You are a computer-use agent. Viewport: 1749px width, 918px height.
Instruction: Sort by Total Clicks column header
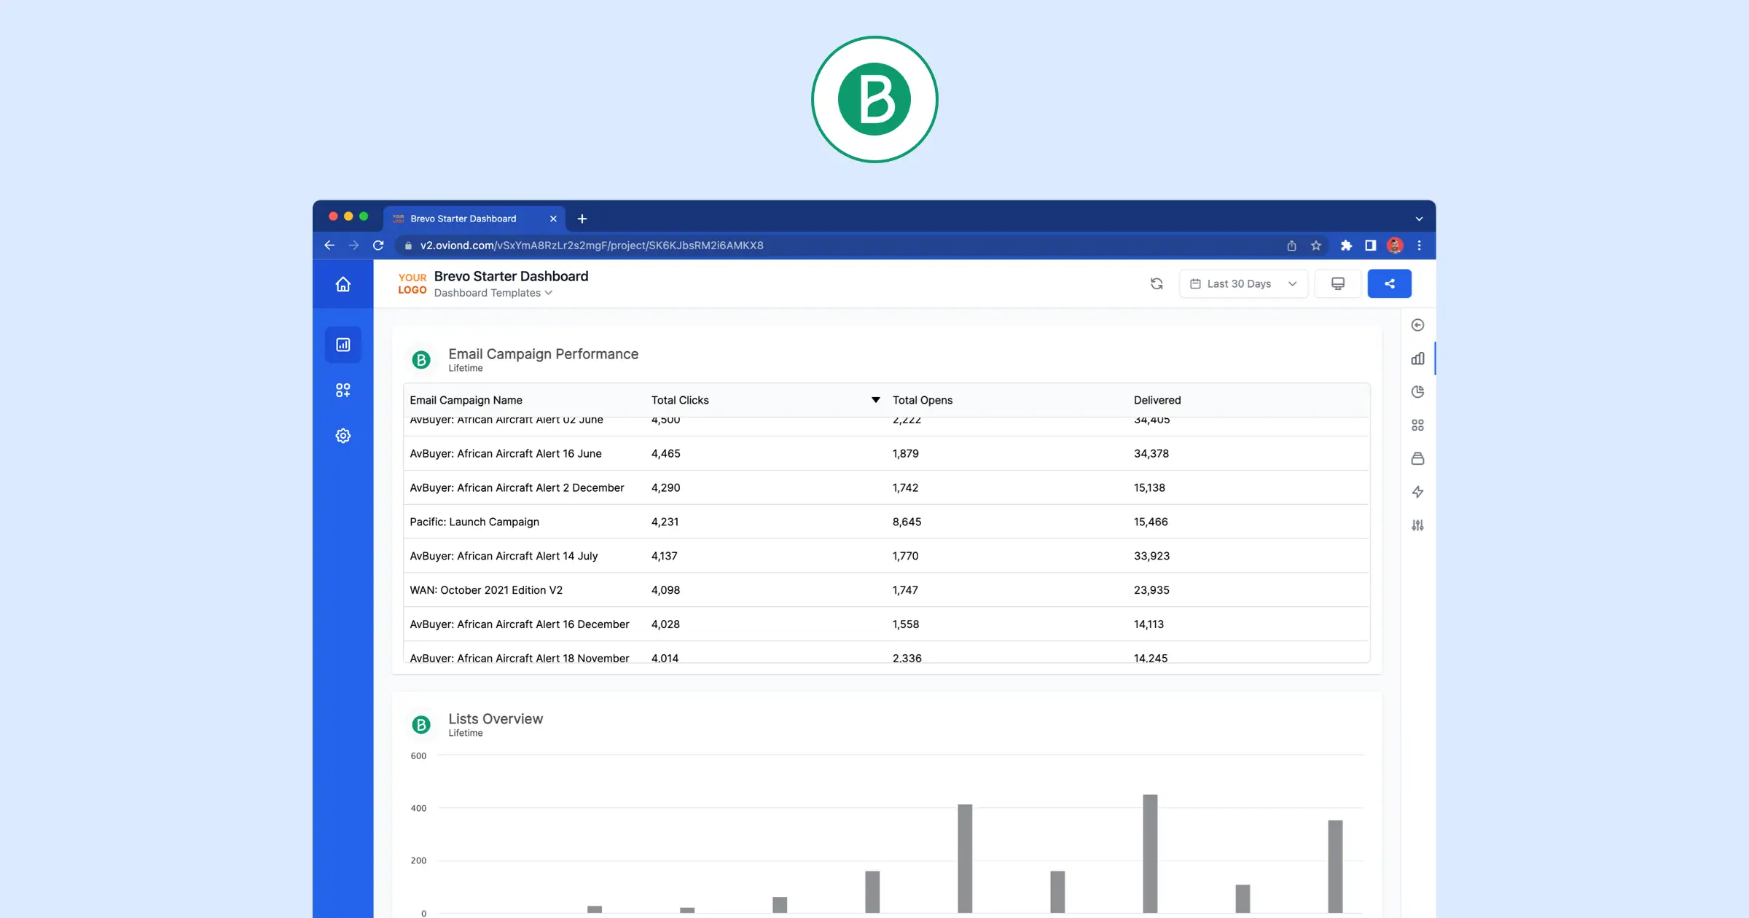pos(680,400)
